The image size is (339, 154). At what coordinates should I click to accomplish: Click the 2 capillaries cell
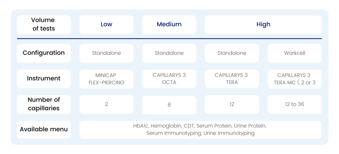click(106, 104)
